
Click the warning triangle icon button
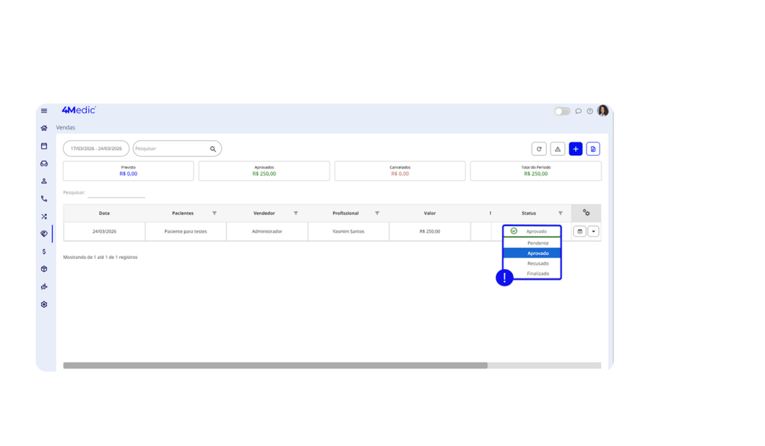(x=557, y=149)
